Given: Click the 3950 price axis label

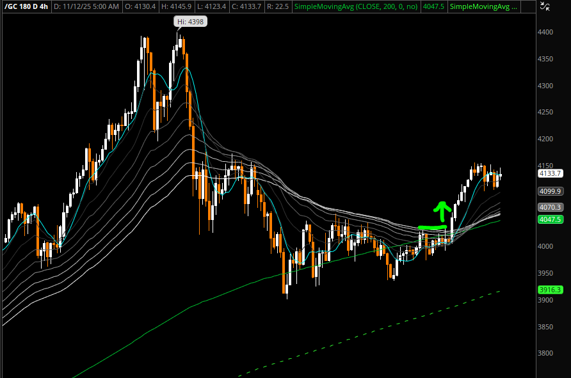Looking at the screenshot, I should coord(545,273).
